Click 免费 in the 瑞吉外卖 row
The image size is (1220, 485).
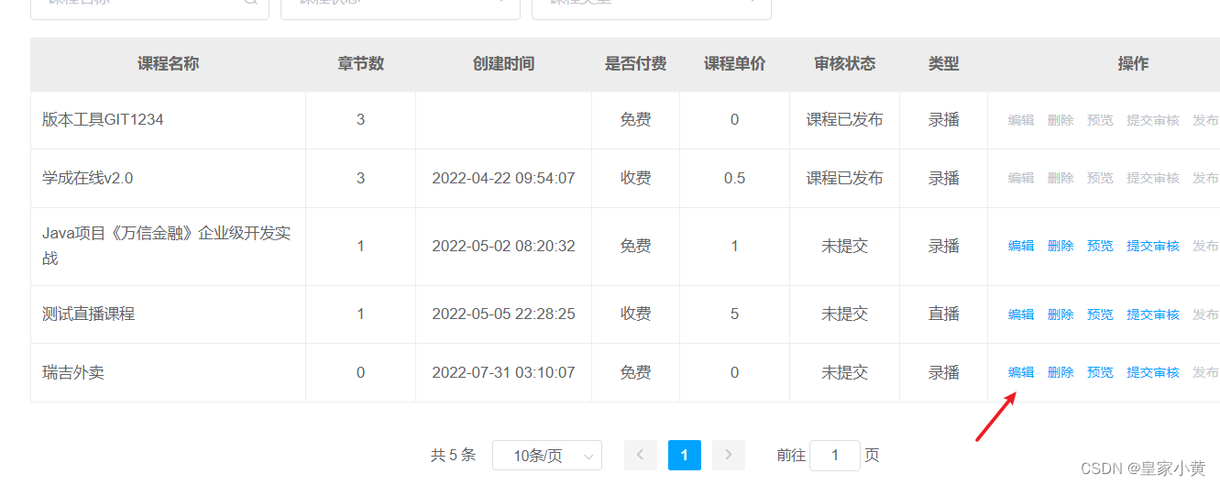point(635,372)
